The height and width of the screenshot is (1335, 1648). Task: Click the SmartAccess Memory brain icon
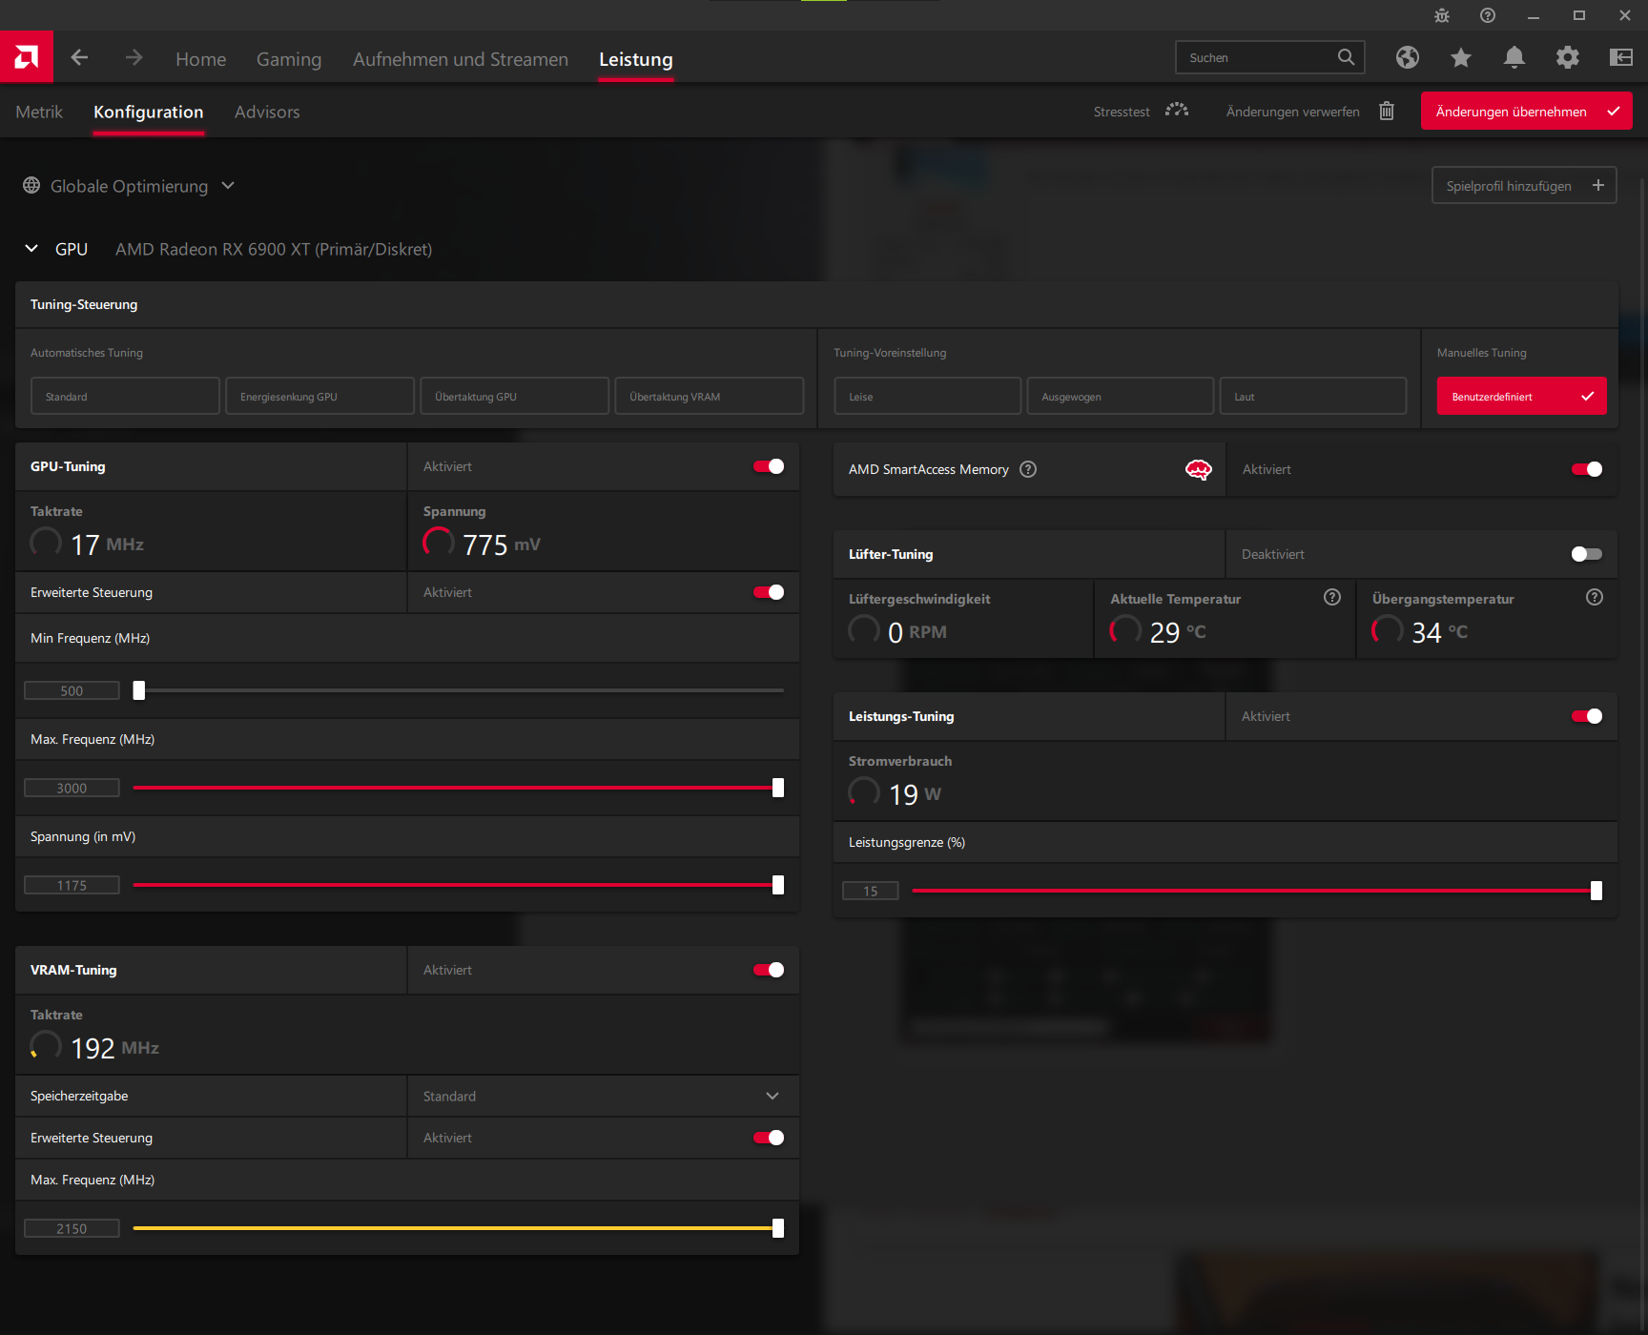tap(1199, 469)
